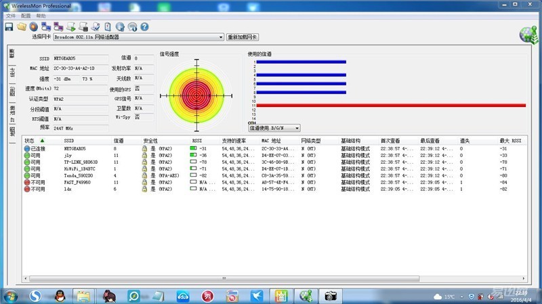Viewport: 542px width, 304px height.
Task: Select the connected NETGEAR05 status indicator
Action: pos(27,148)
